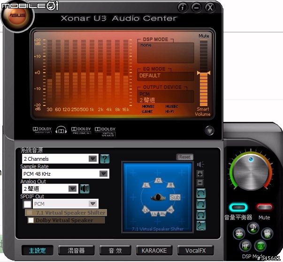
Task: Collapse the settings panel with round arrow button
Action: (x=209, y=130)
